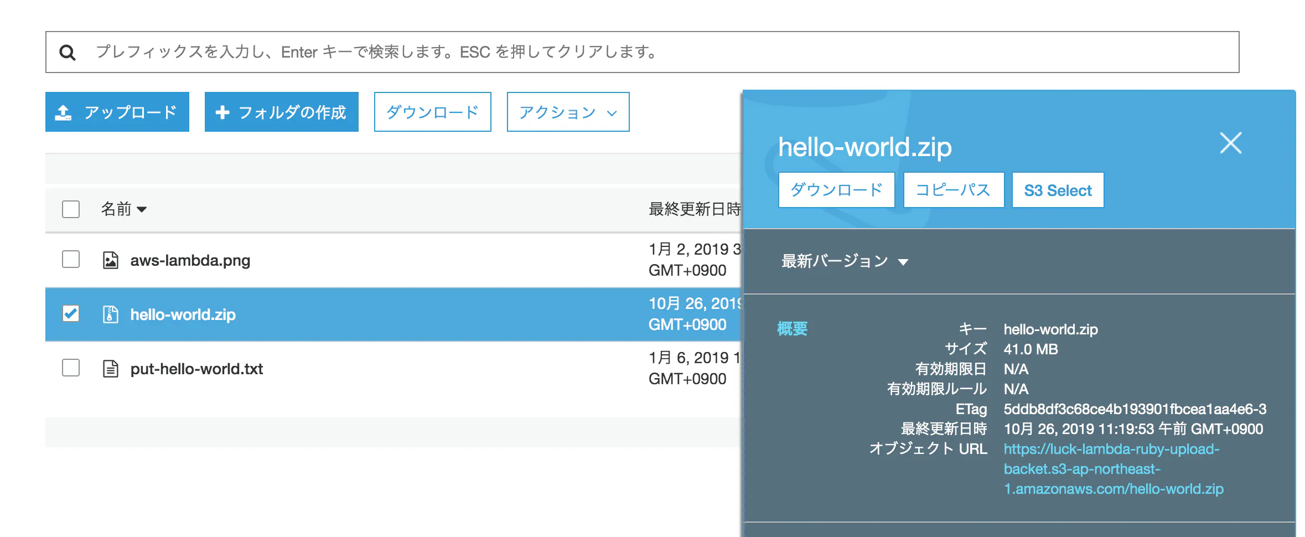Check the aws-lambda.png row checkbox
Image resolution: width=1305 pixels, height=537 pixels.
[70, 260]
